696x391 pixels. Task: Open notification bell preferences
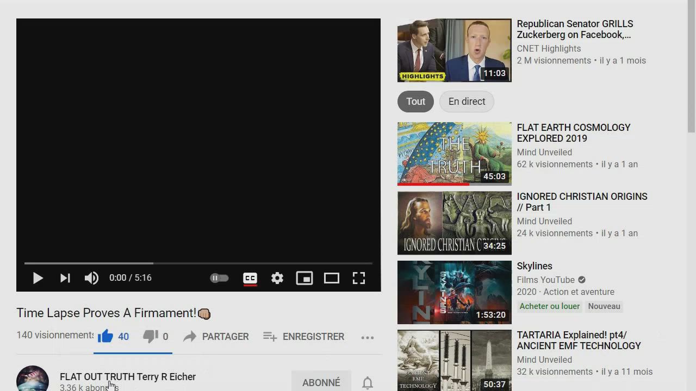coord(368,383)
